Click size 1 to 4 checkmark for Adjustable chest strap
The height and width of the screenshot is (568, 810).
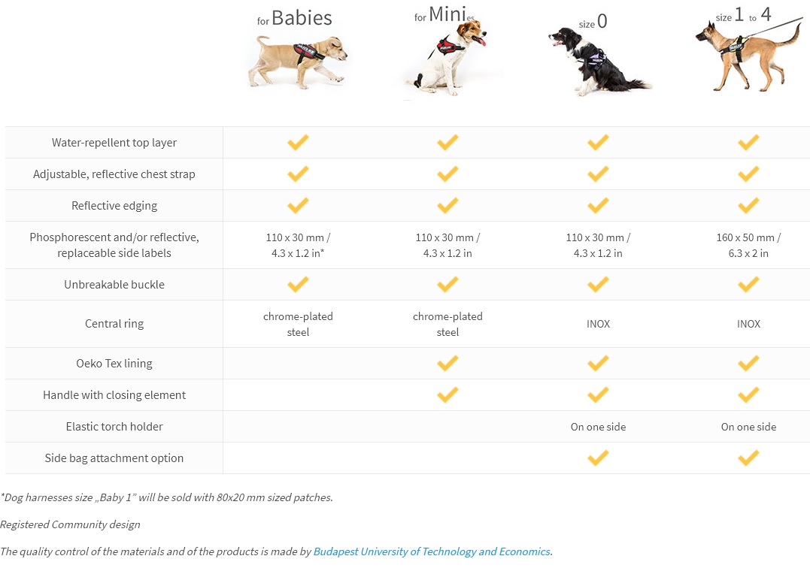[x=748, y=174]
